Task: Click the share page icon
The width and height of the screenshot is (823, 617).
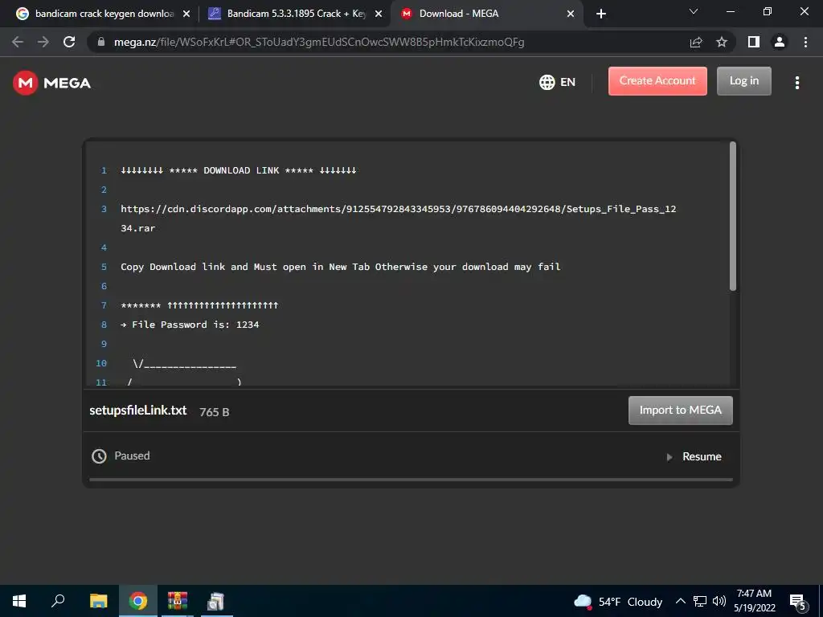Action: pyautogui.click(x=696, y=42)
